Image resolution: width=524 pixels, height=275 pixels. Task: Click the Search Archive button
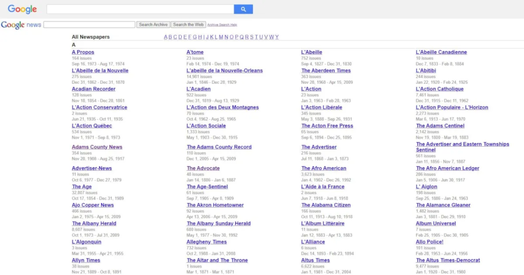tap(153, 25)
